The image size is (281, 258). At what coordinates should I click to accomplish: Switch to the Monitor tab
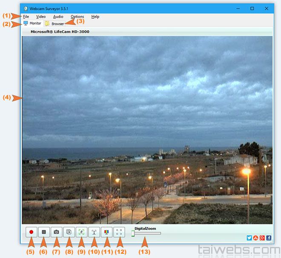pos(32,23)
